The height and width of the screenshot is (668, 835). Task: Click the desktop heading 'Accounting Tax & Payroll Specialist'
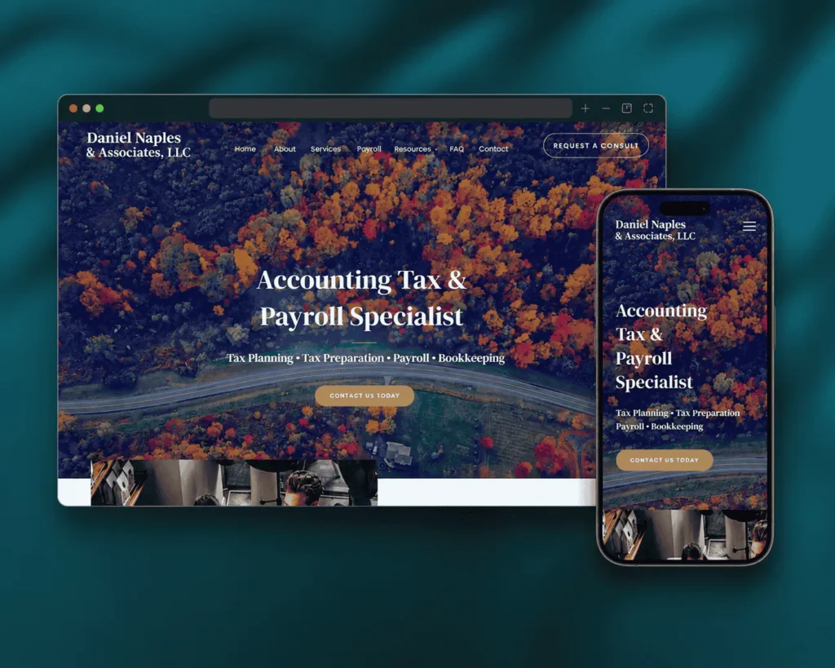[361, 298]
